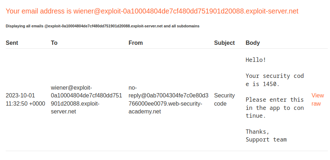Viewport: 330px width, 160px height.
Task: Click the 'Please enter this' body line
Action: tap(274, 100)
